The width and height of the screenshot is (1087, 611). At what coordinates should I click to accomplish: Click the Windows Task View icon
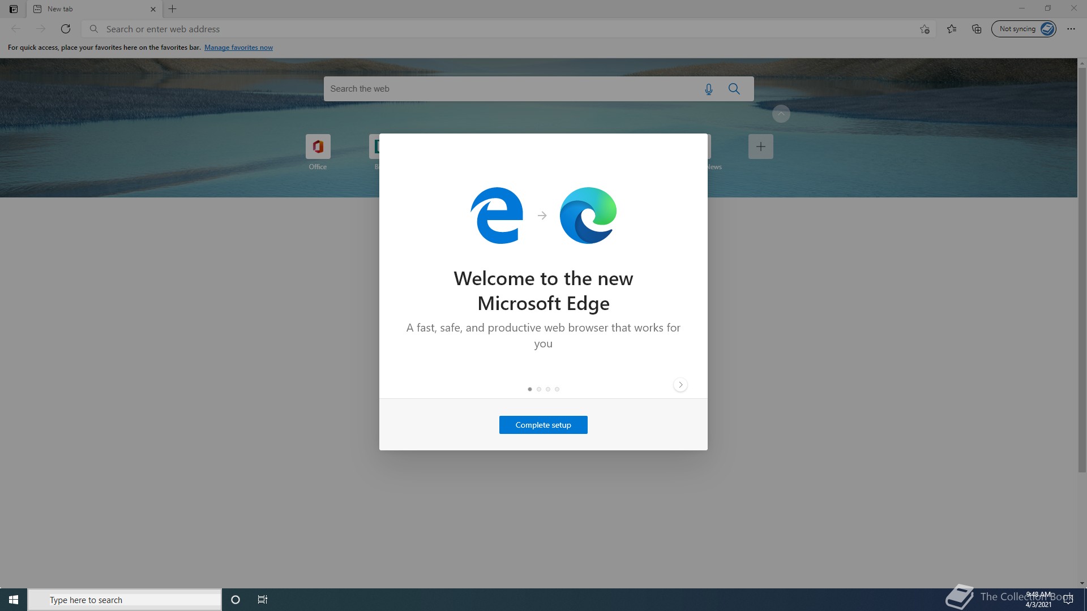pos(262,600)
